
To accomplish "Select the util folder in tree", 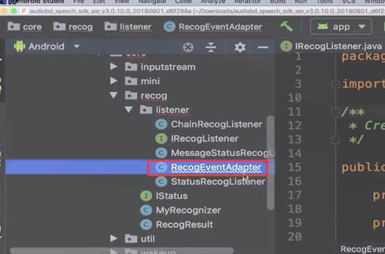I will [x=147, y=239].
